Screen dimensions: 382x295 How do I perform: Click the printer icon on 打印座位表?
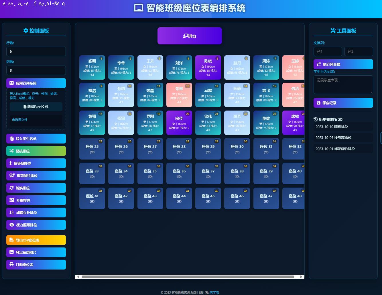point(11,265)
